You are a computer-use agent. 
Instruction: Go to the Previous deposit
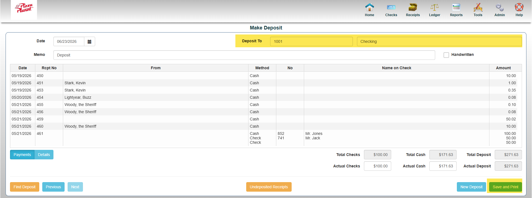click(53, 187)
